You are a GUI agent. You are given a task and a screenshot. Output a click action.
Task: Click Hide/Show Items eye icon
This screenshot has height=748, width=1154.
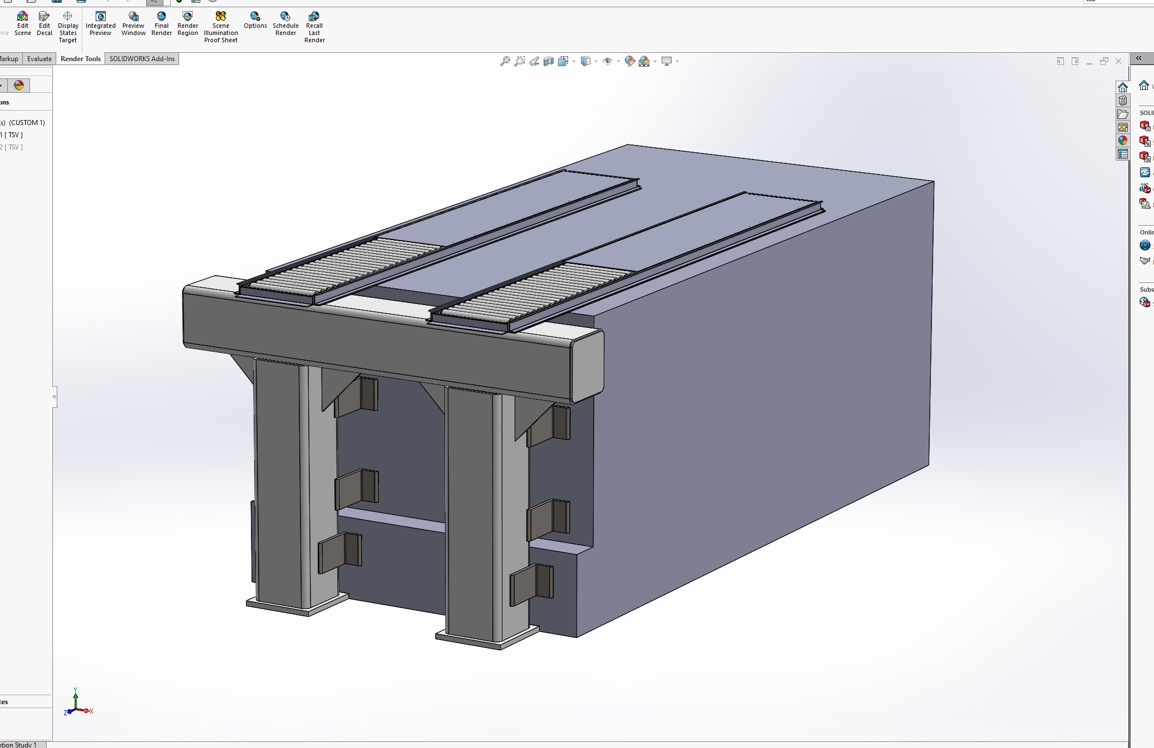[x=608, y=61]
